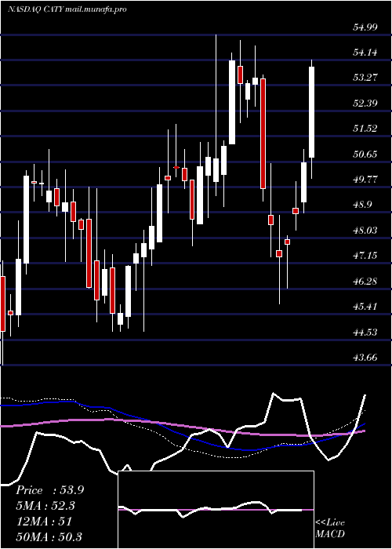Click the 44.53 price axis label

365,332
